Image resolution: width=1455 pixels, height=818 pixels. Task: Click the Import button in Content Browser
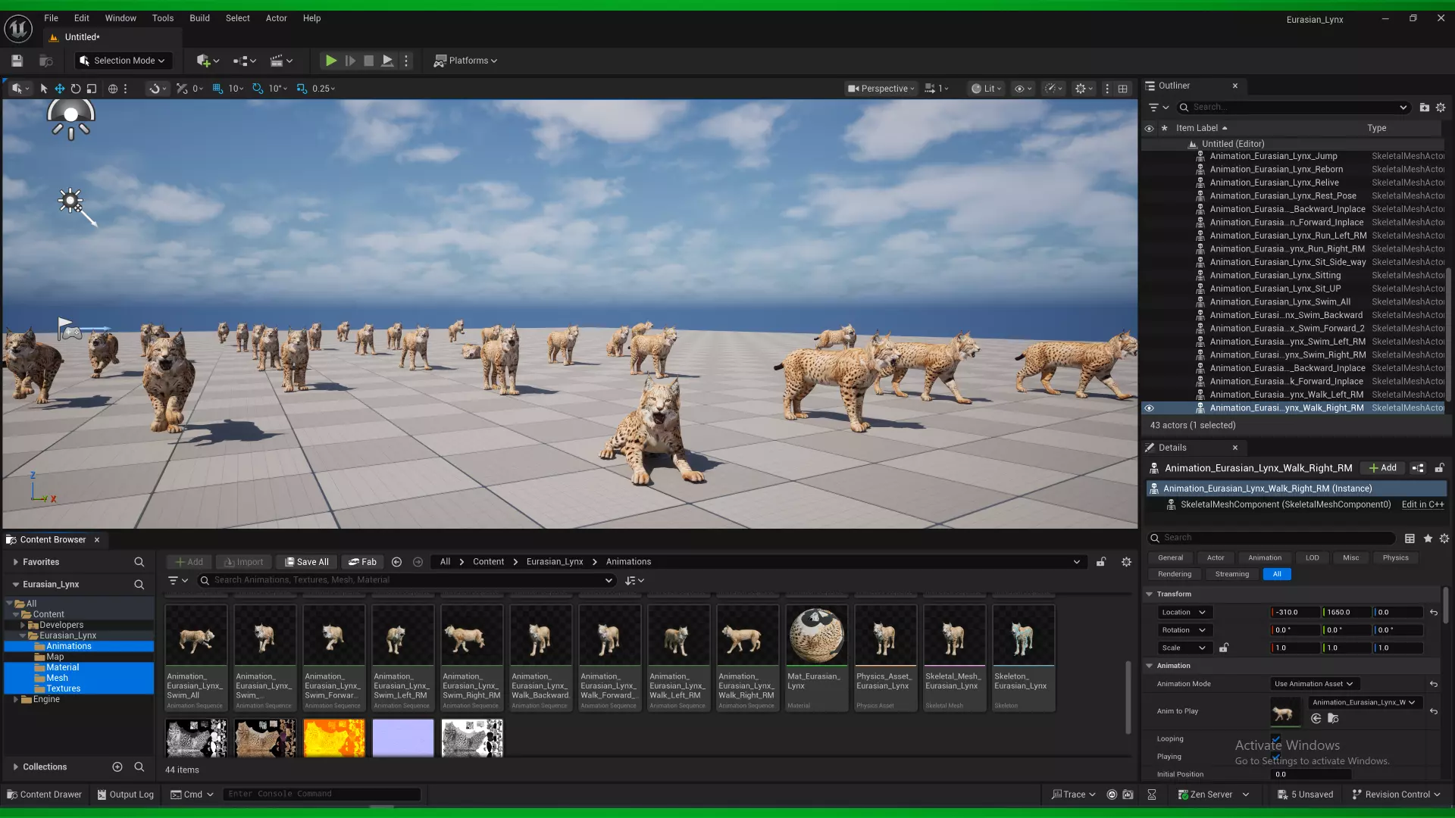[x=242, y=562]
